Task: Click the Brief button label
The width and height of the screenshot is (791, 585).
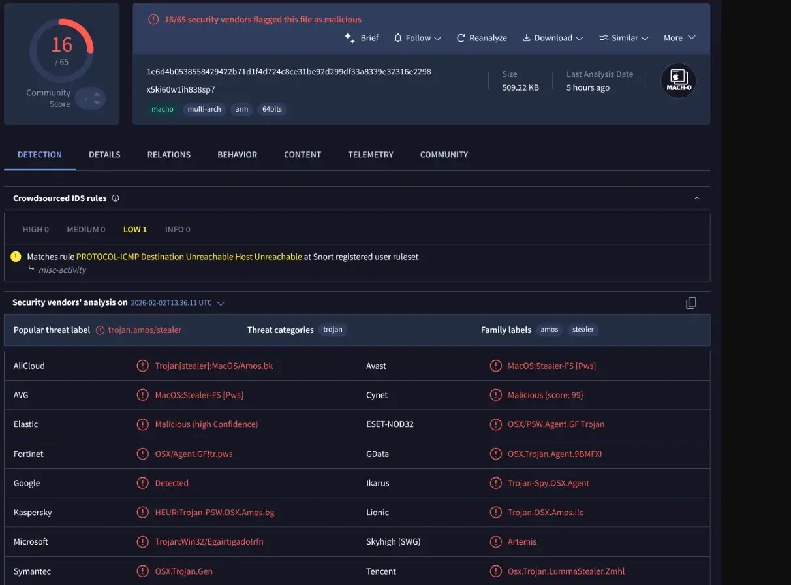Action: click(369, 38)
